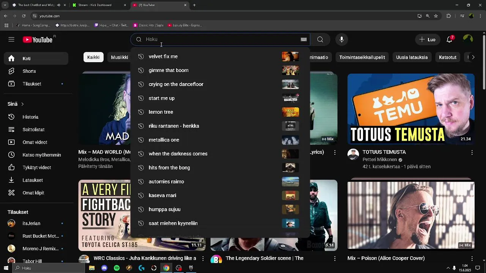The image size is (486, 273).
Task: Select suggestion 'velvet fix me'
Action: pyautogui.click(x=220, y=56)
